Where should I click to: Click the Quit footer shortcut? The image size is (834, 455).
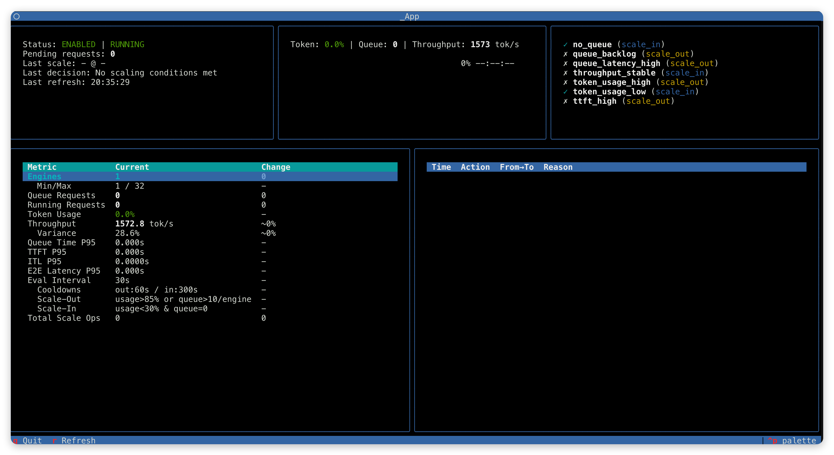pos(27,440)
